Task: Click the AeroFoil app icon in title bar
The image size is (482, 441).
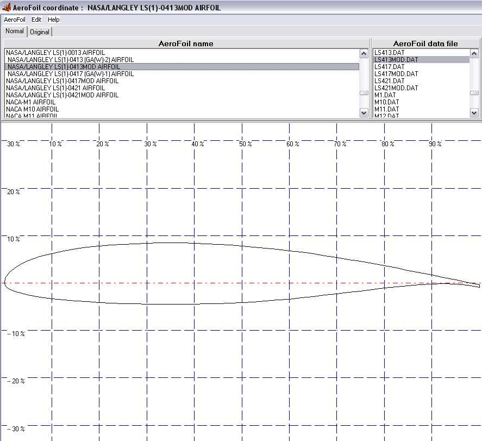Action: pyautogui.click(x=6, y=8)
